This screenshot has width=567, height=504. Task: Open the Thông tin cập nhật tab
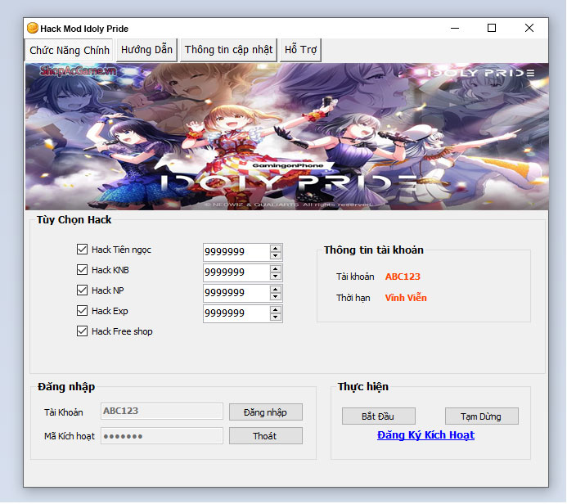click(x=228, y=50)
